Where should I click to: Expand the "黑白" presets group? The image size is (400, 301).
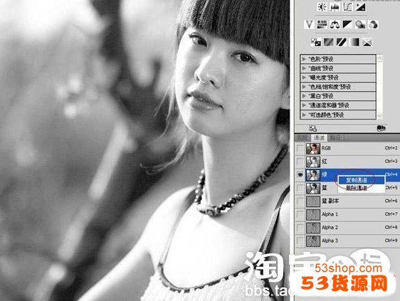[304, 96]
